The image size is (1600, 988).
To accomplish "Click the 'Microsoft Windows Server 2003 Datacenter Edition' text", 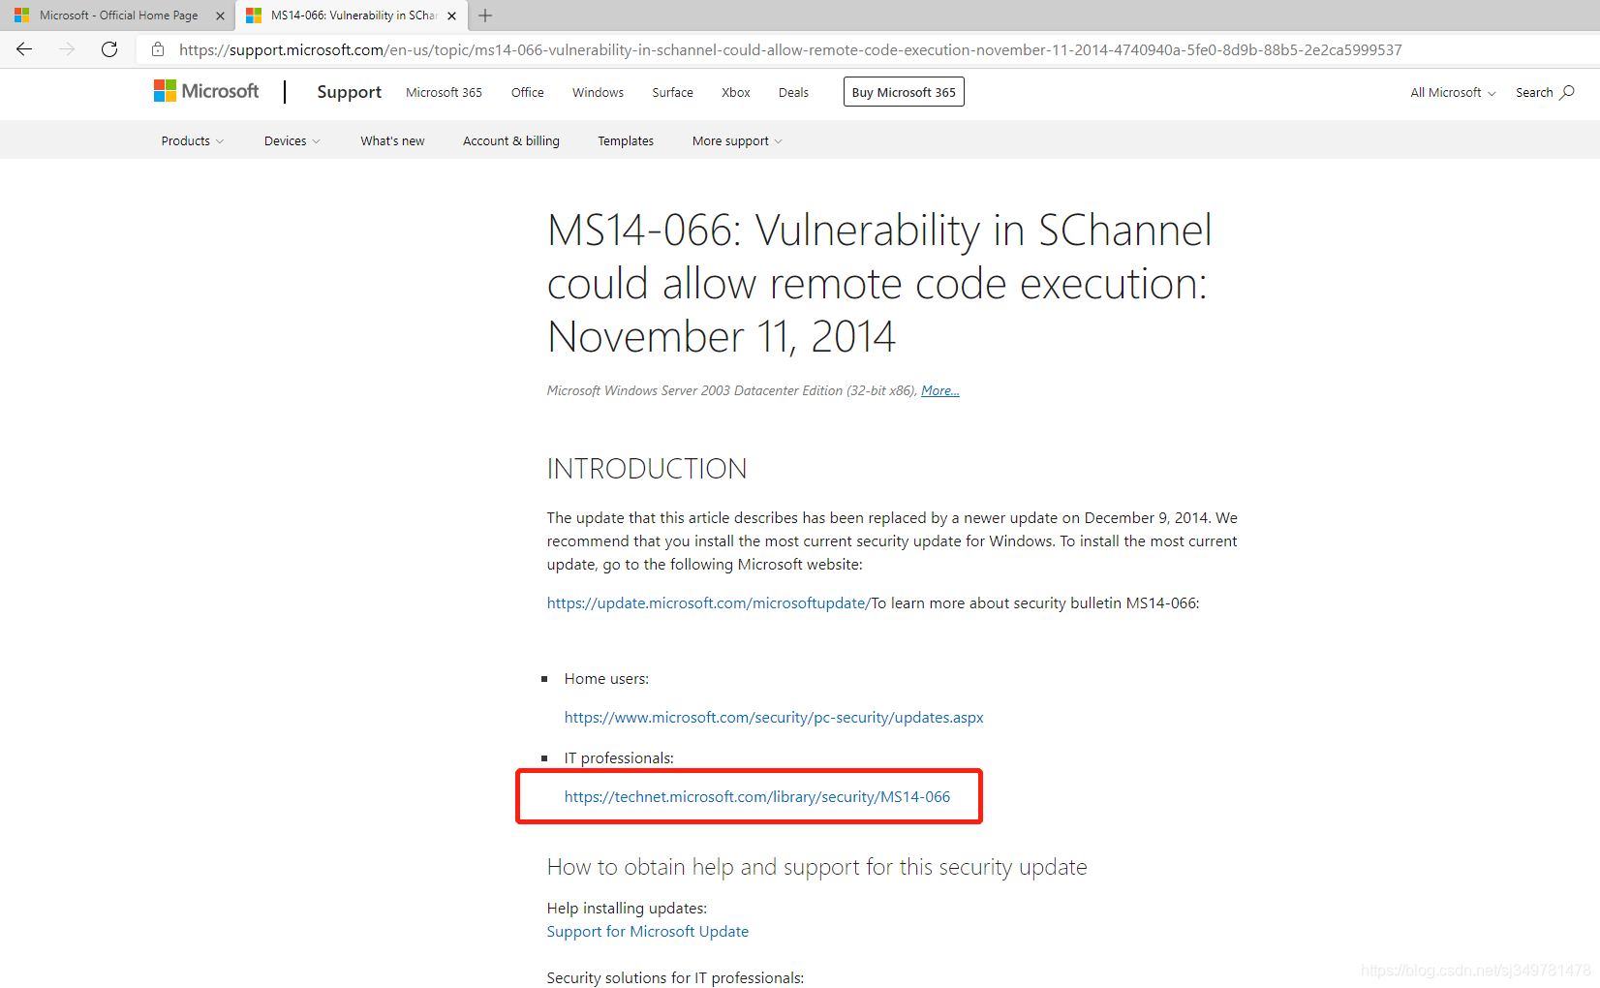I will (x=694, y=390).
